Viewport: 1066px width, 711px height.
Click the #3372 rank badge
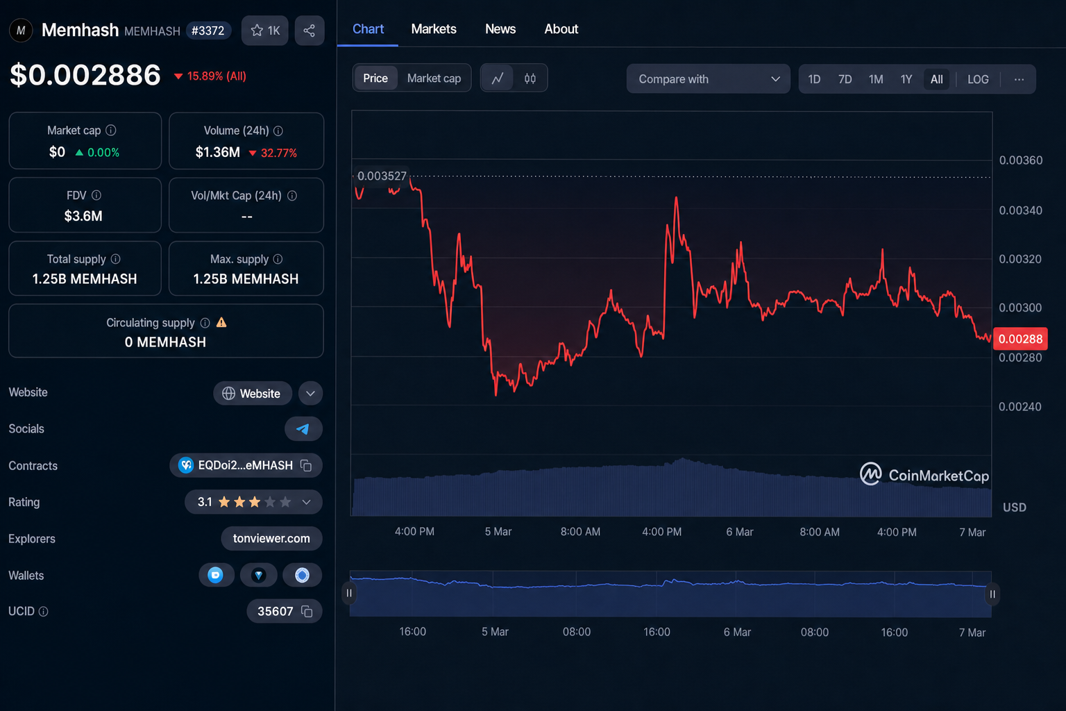(208, 31)
